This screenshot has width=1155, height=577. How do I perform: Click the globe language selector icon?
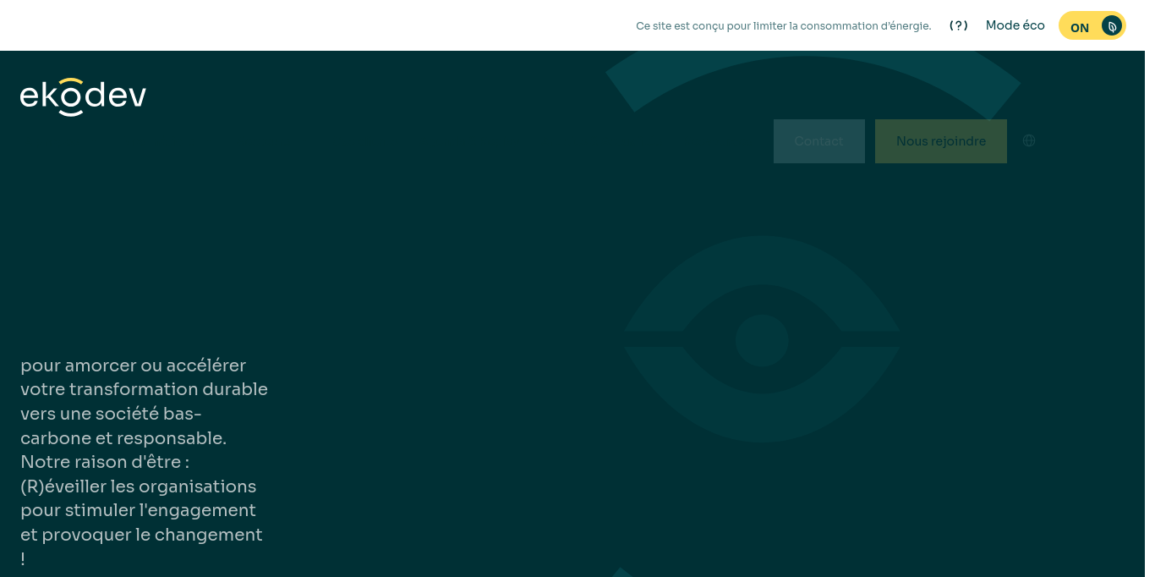tap(1028, 140)
